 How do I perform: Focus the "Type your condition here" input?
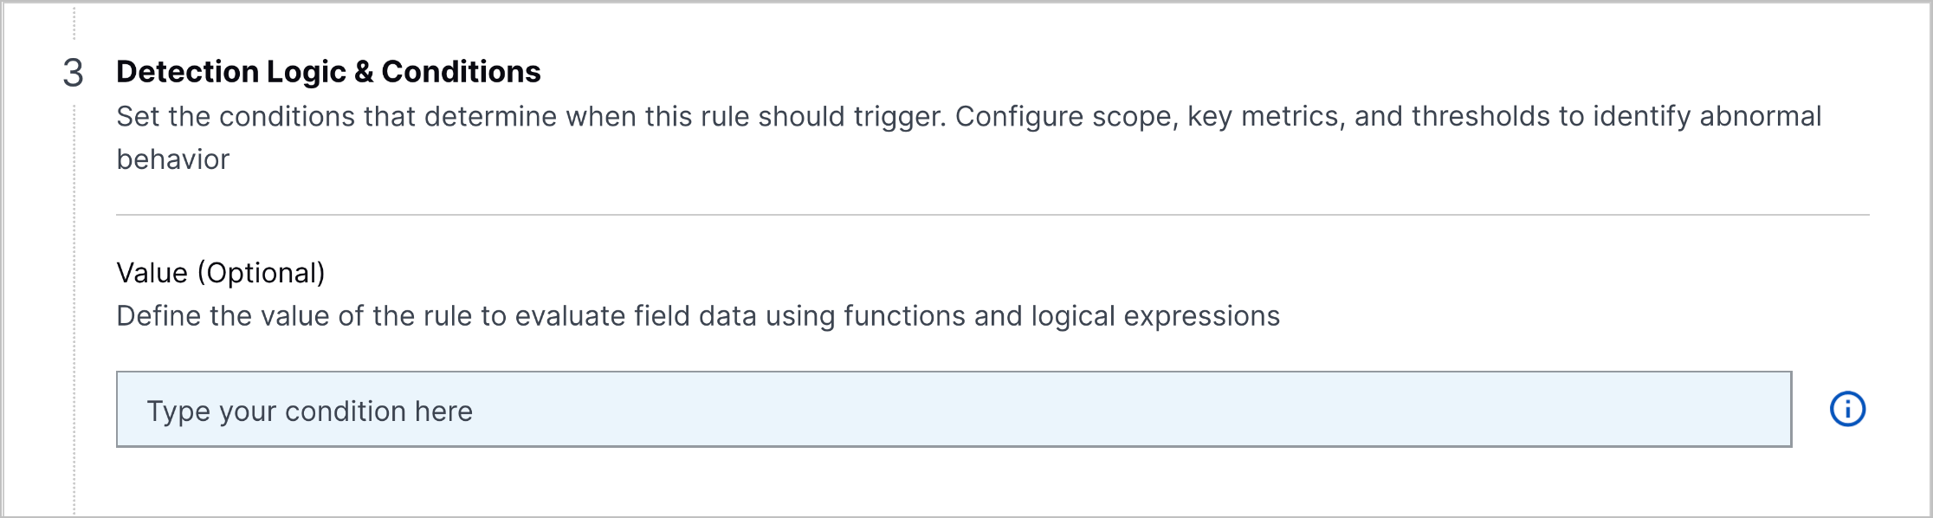coord(953,410)
